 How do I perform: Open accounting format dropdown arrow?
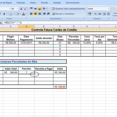pyautogui.click(x=92, y=14)
